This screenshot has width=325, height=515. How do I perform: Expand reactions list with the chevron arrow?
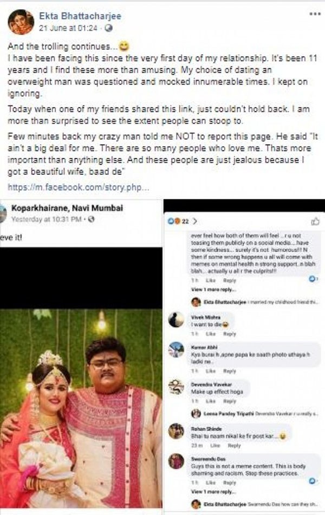[195, 221]
